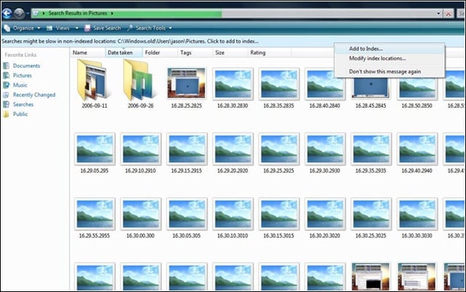Sort by the Name column header
This screenshot has width=466, height=292.
coord(87,52)
